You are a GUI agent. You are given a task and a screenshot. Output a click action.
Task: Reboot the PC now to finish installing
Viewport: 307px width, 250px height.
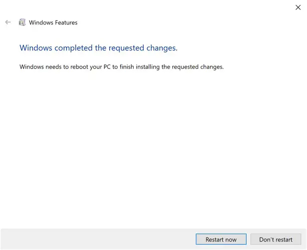(221, 239)
